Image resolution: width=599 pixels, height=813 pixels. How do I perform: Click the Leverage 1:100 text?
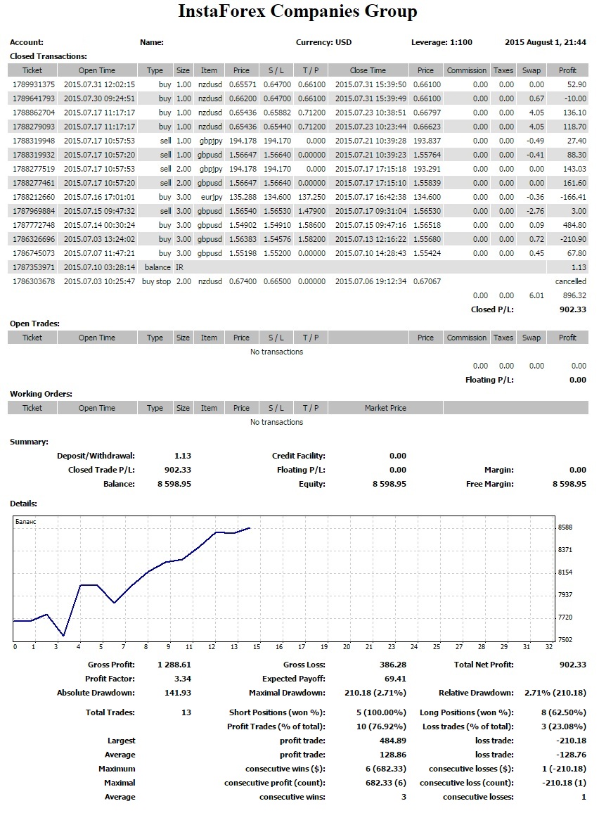click(442, 42)
